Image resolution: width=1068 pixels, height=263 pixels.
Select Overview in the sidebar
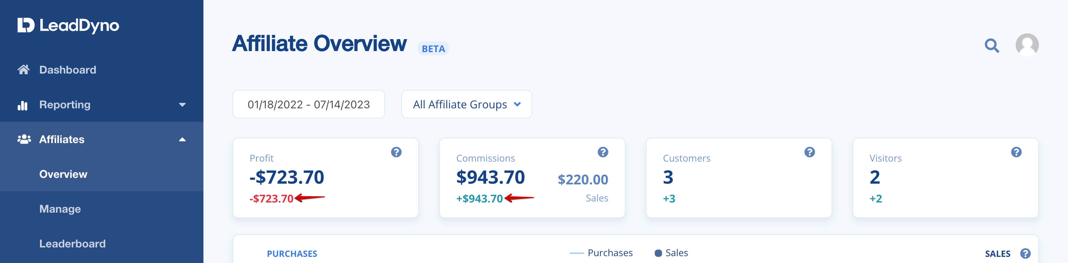(63, 174)
